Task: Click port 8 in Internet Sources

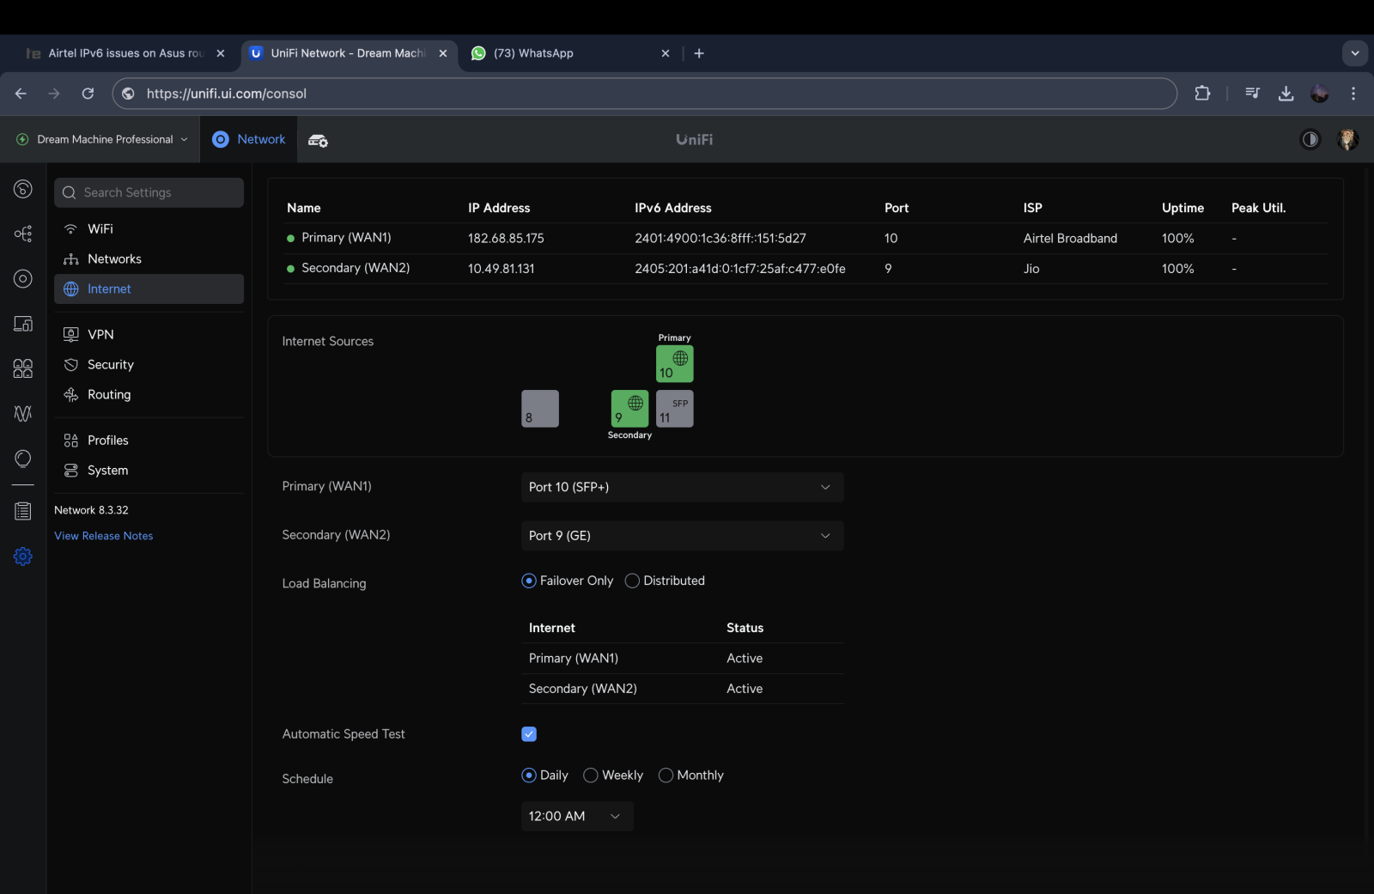Action: 540,409
